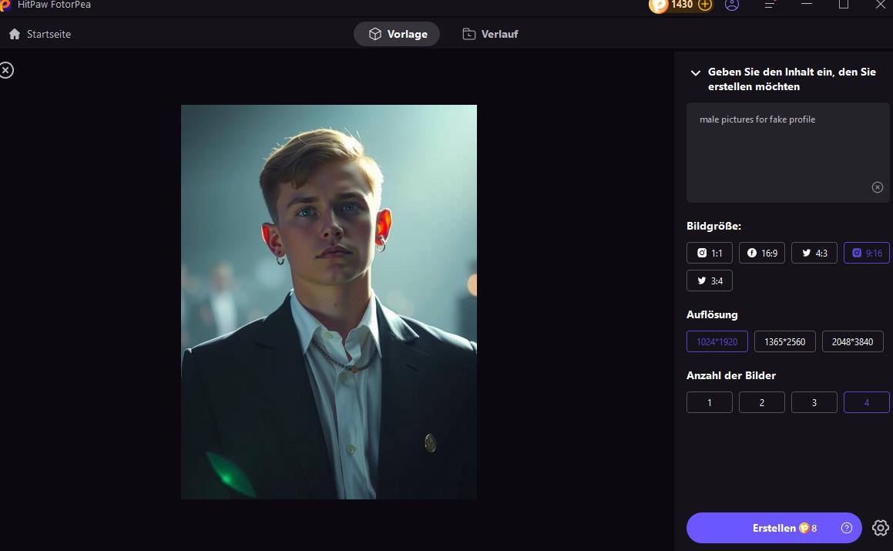
Task: Select 16:9 Facebook image size
Action: click(762, 253)
